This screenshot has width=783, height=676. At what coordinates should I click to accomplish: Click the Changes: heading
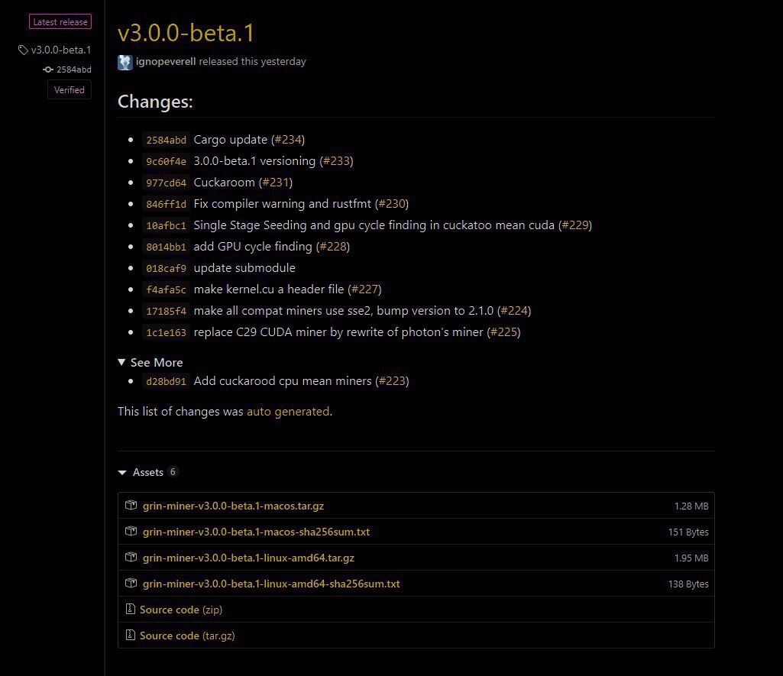[x=155, y=102]
